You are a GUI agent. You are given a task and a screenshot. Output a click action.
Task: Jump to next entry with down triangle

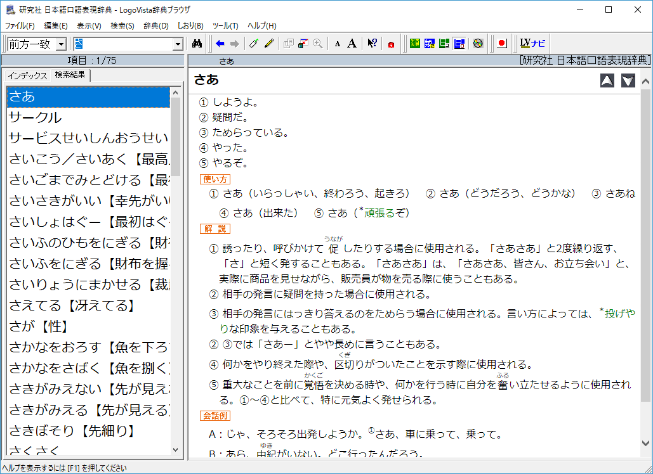tap(628, 80)
